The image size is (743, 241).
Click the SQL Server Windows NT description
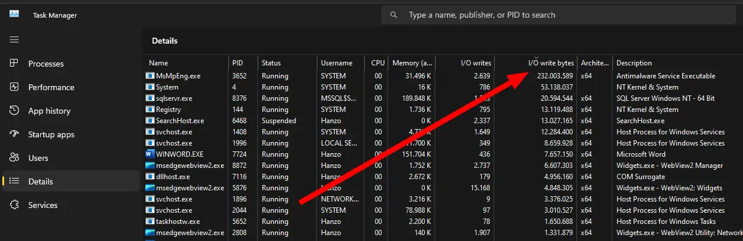[x=666, y=98]
